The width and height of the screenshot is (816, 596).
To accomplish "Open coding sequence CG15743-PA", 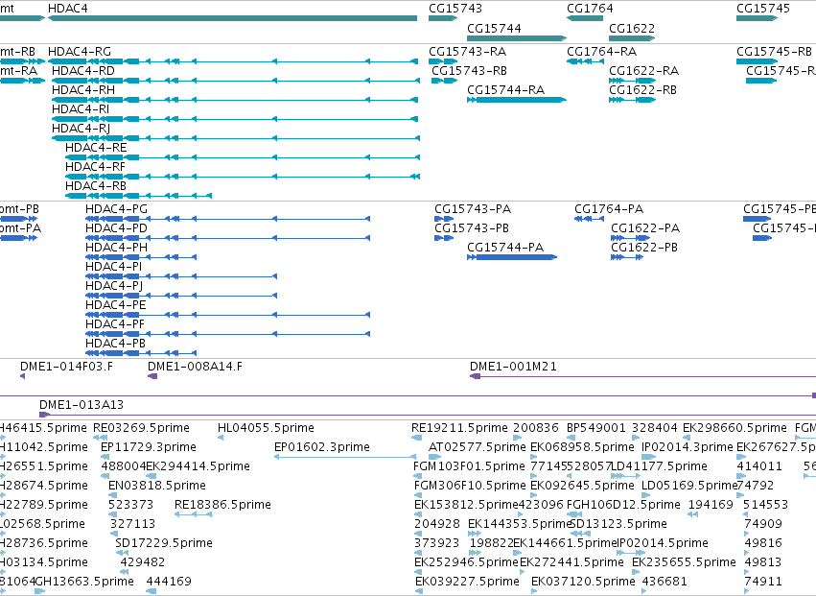I will (x=444, y=219).
